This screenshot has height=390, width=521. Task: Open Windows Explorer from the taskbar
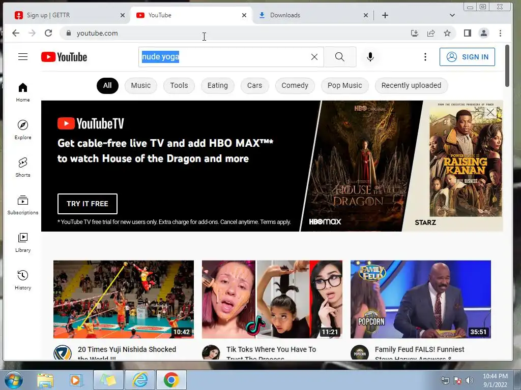pos(45,380)
